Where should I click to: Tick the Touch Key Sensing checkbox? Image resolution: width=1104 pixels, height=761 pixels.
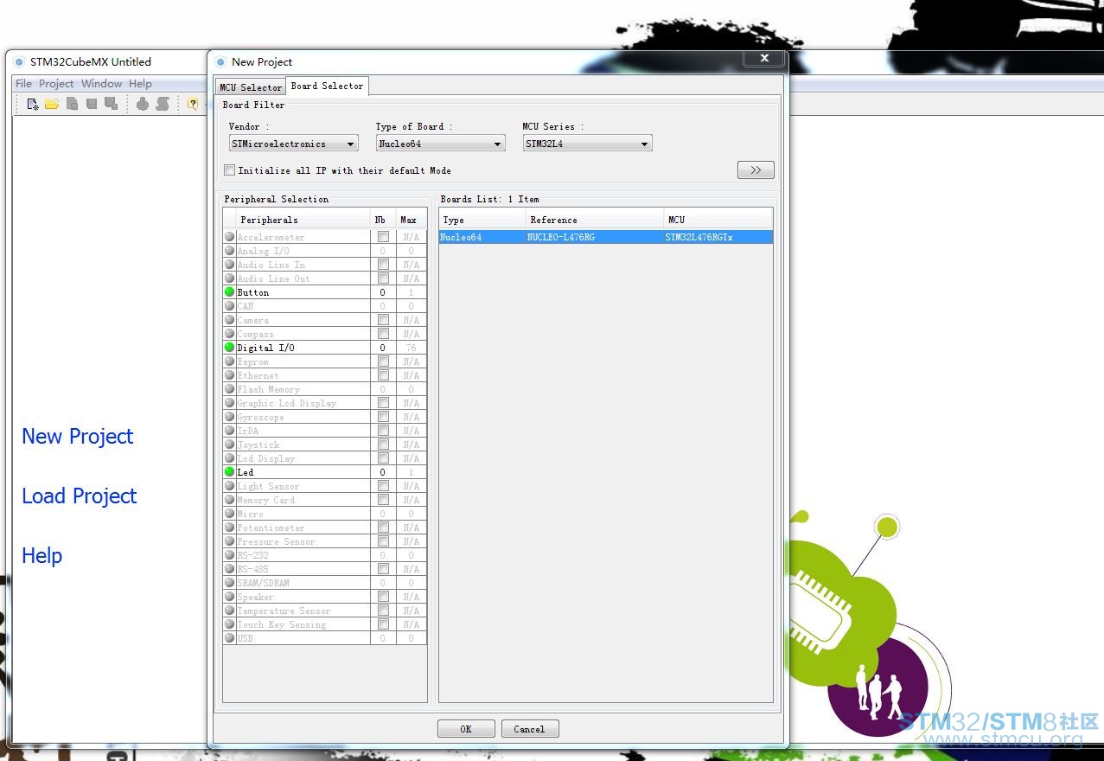point(383,624)
